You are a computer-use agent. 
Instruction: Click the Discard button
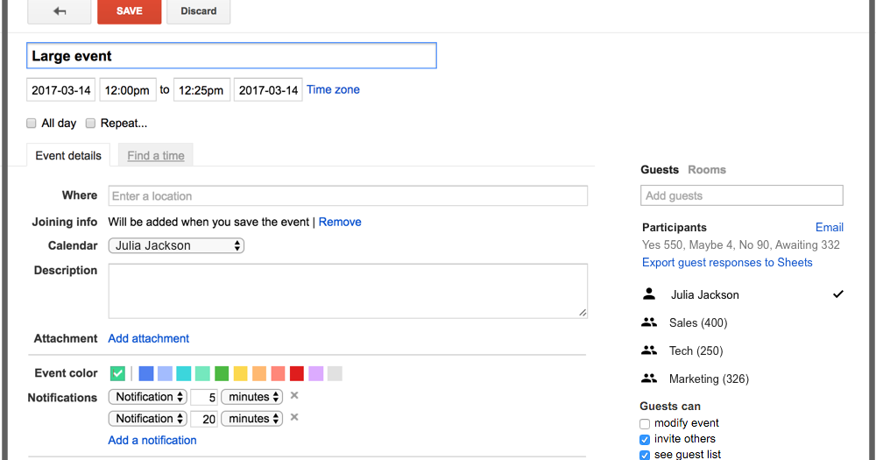198,11
